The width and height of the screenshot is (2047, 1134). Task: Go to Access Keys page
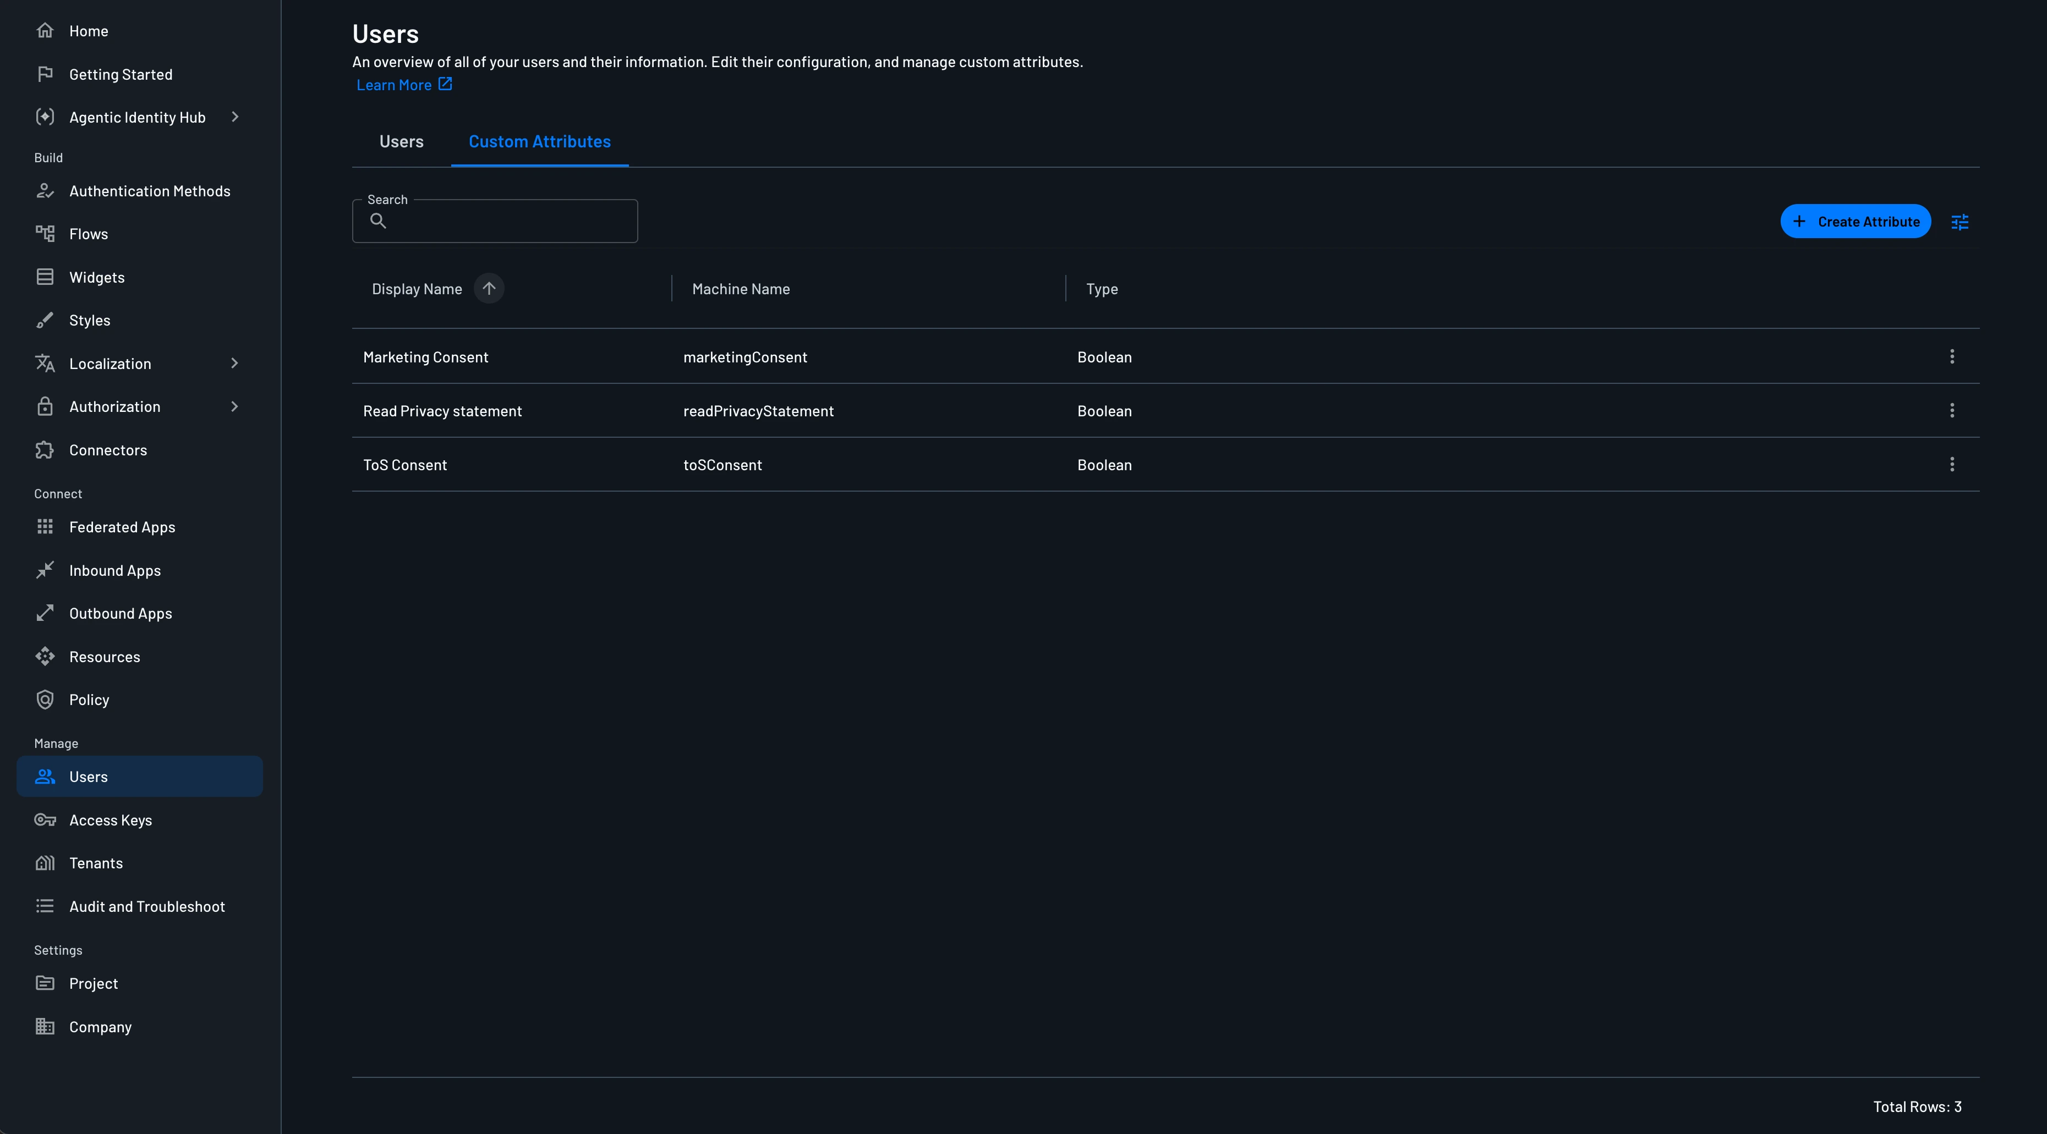click(x=139, y=819)
